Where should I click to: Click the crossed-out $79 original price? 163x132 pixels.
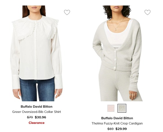[30, 117]
